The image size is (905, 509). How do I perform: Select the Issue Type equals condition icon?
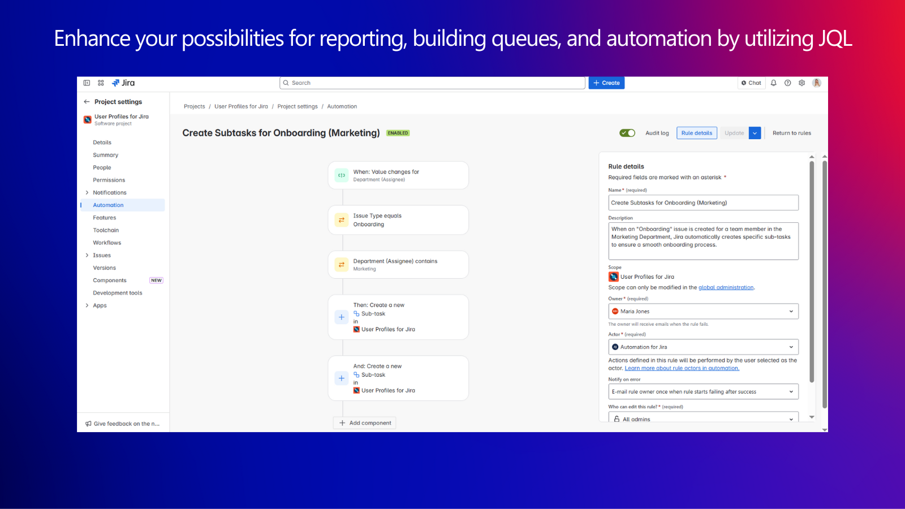[342, 220]
